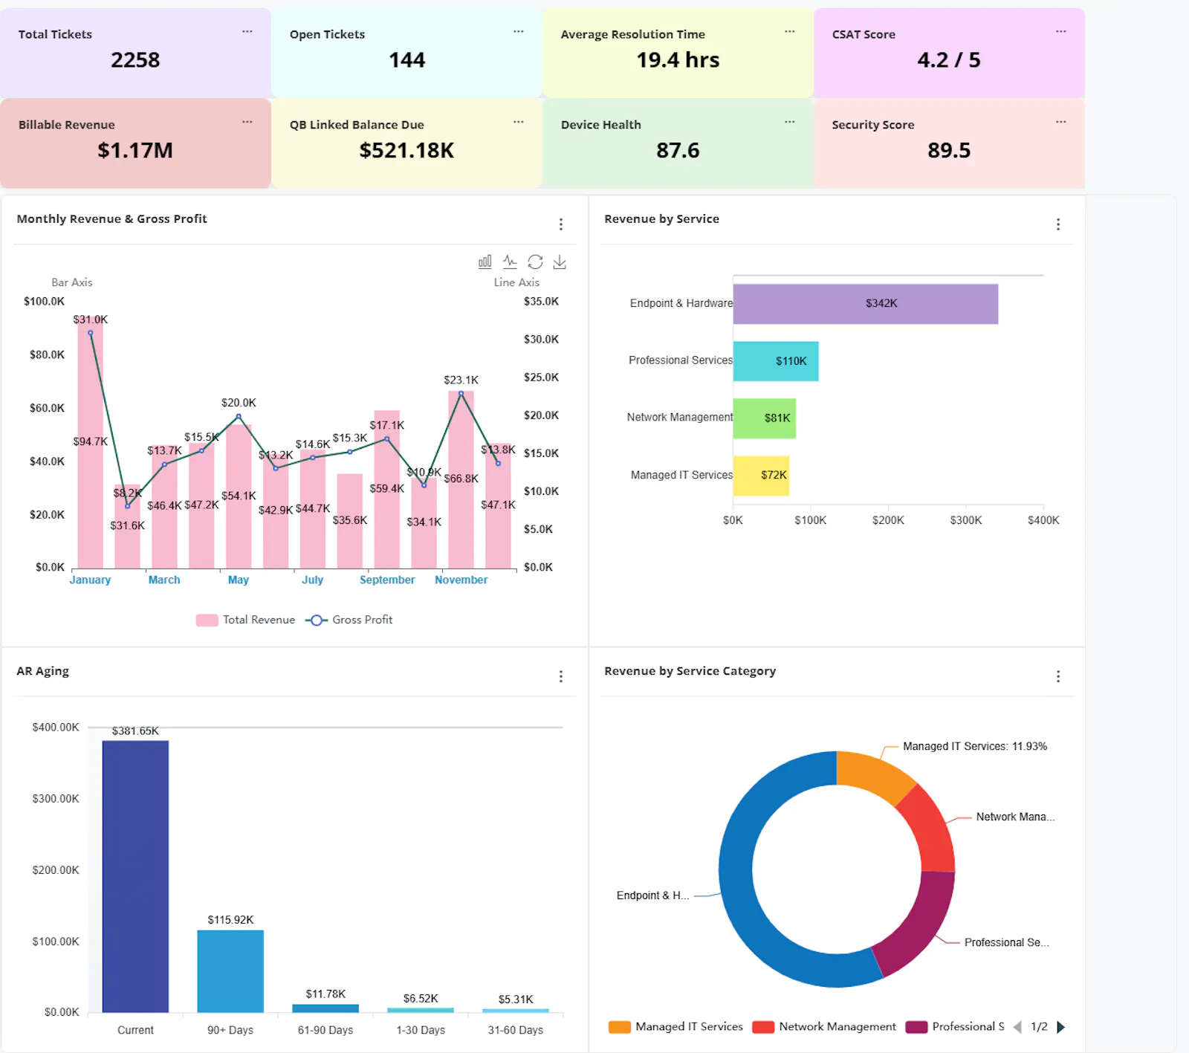Click the Open Tickets value 144
This screenshot has height=1053, width=1189.
407,60
